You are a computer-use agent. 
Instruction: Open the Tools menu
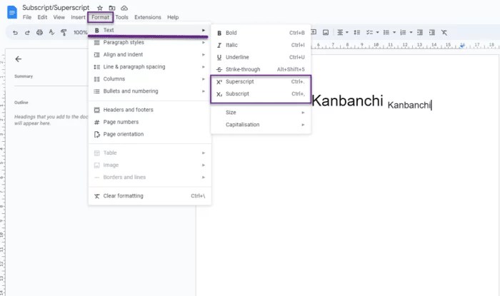tap(122, 17)
